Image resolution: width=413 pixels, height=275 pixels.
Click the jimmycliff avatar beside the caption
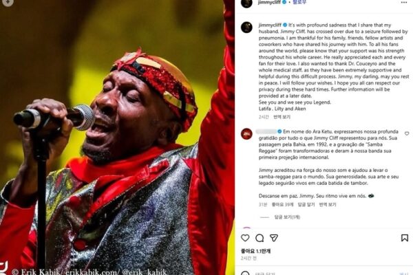246,27
